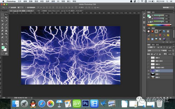Select the Lasso tool

2,17
